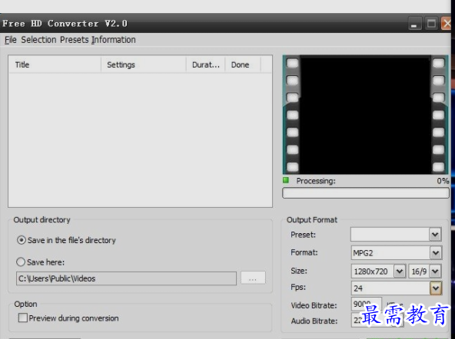Viewport: 455px width, 339px height.
Task: Close the Free HD Converter window
Action: click(447, 24)
